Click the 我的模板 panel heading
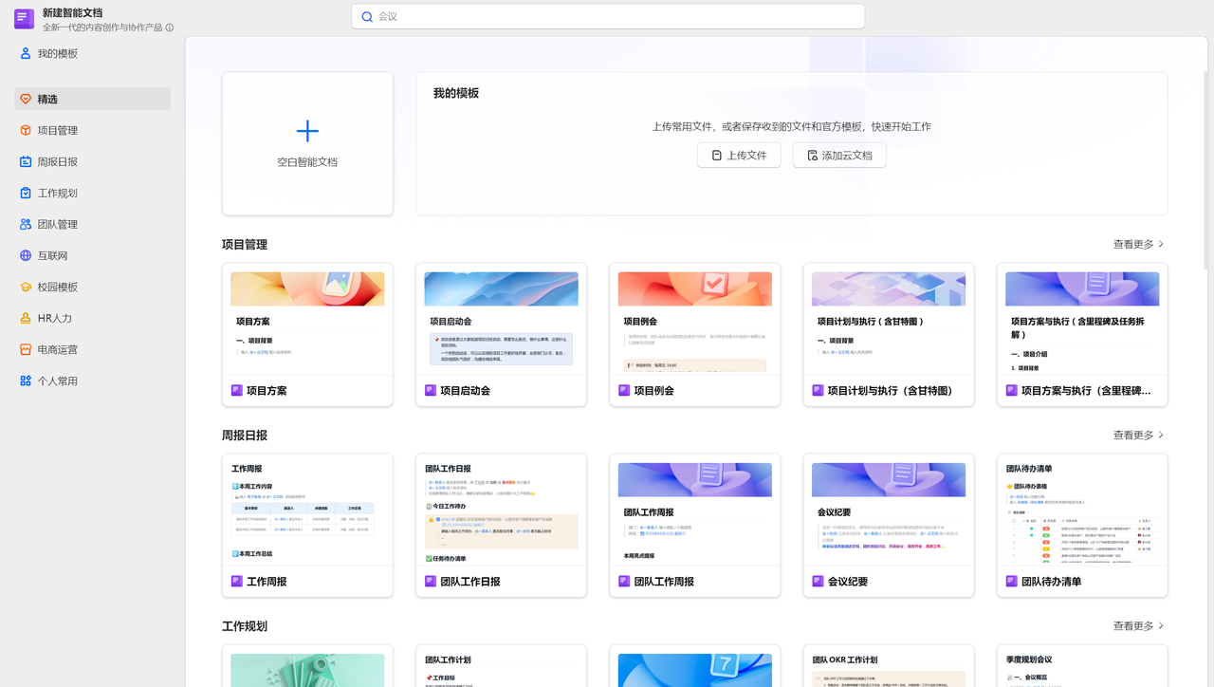Image resolution: width=1214 pixels, height=687 pixels. [x=456, y=93]
